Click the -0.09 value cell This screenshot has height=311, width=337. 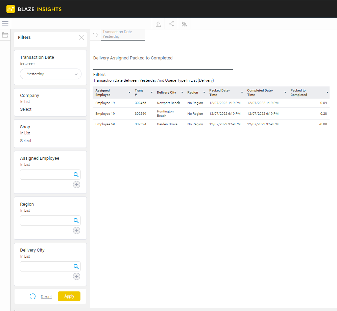pyautogui.click(x=323, y=103)
